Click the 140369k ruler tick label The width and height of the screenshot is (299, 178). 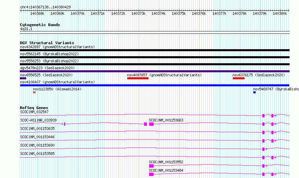57,13
